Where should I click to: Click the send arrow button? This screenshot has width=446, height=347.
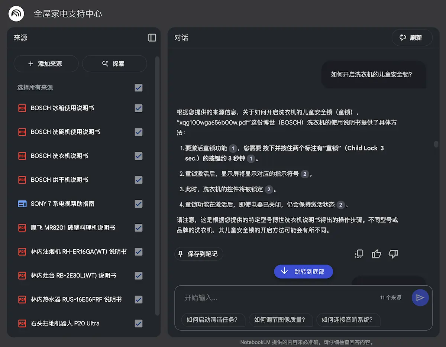coord(420,298)
